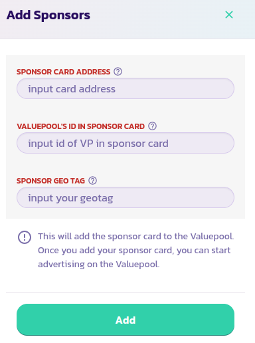View help tooltip for Sponsor Geo Tag
Image resolution: width=255 pixels, height=343 pixels.
[92, 181]
